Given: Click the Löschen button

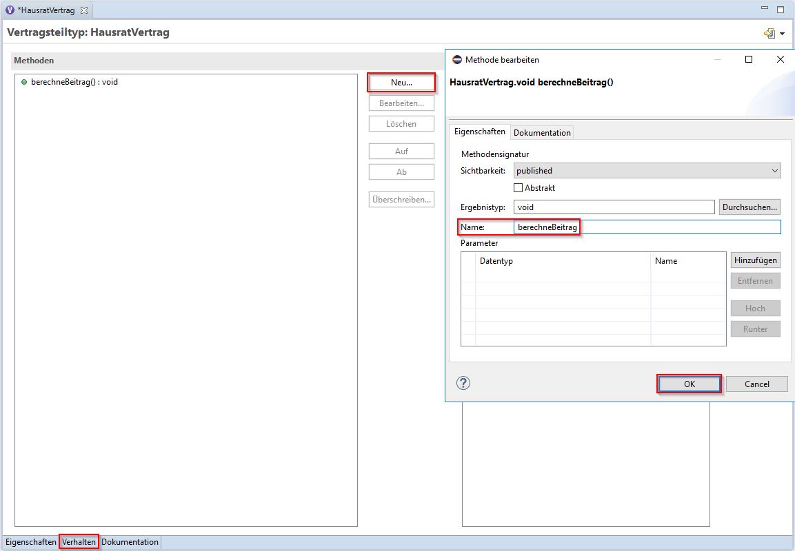Looking at the screenshot, I should click(x=401, y=123).
